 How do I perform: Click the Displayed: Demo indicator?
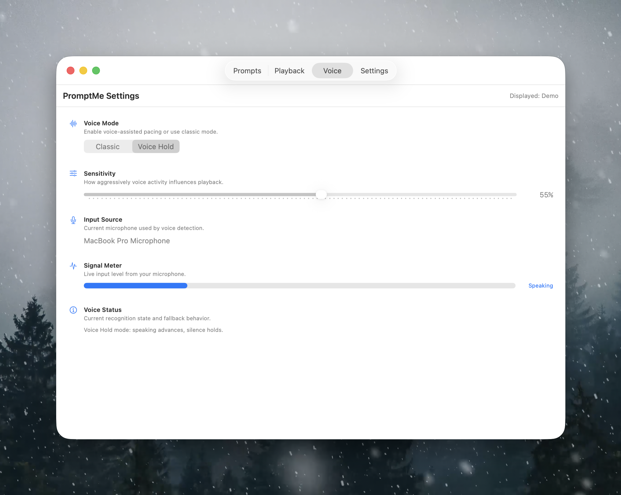pyautogui.click(x=534, y=96)
